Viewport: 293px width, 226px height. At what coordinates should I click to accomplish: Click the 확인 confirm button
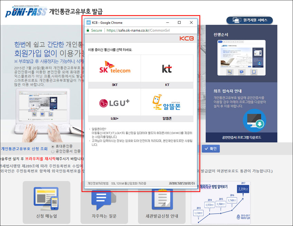click(x=211, y=149)
